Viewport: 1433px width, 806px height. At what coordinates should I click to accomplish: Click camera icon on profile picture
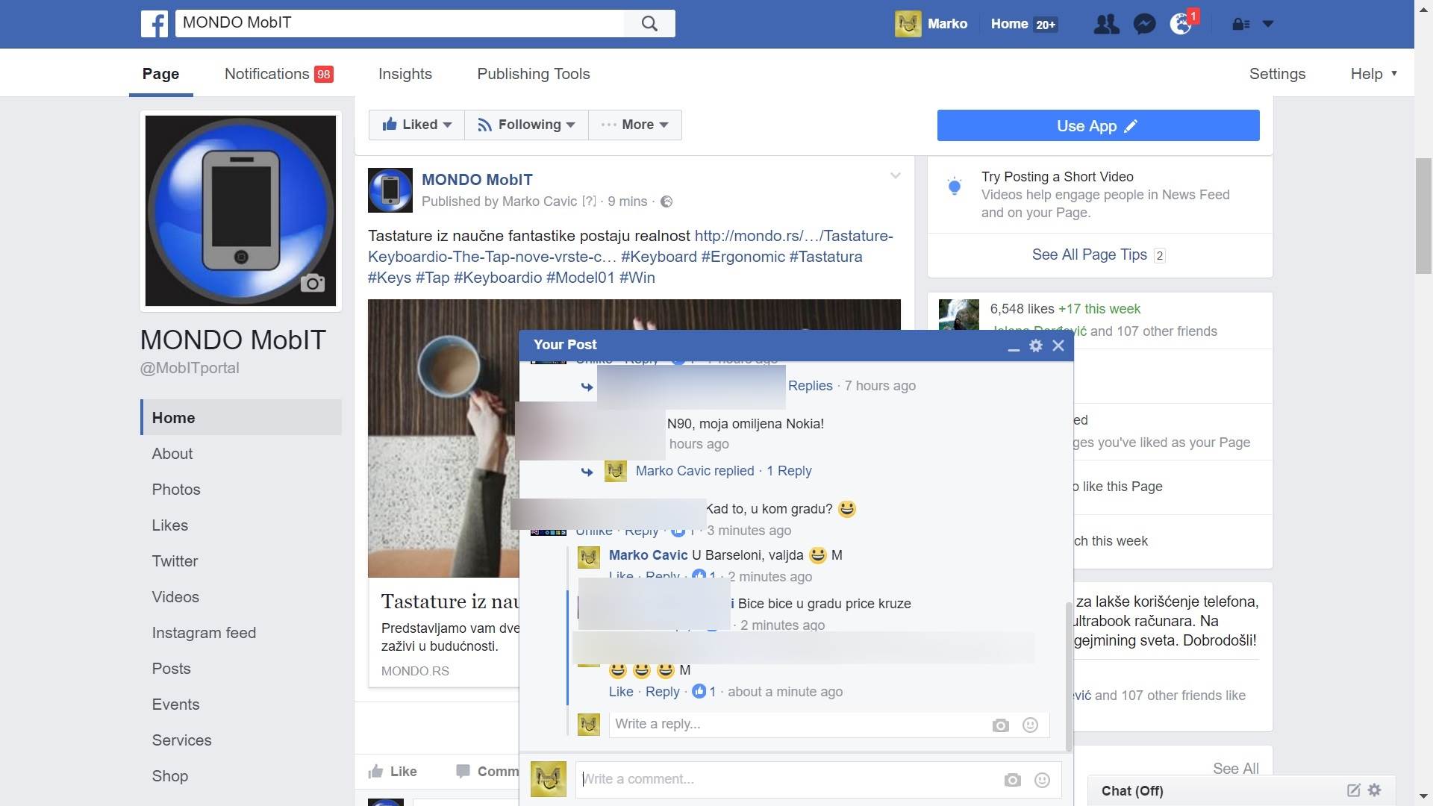click(312, 283)
